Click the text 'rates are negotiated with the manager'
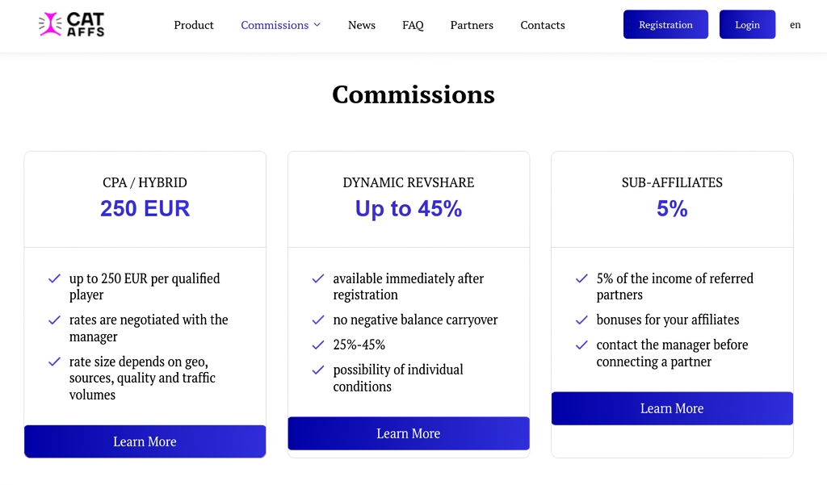 (149, 328)
